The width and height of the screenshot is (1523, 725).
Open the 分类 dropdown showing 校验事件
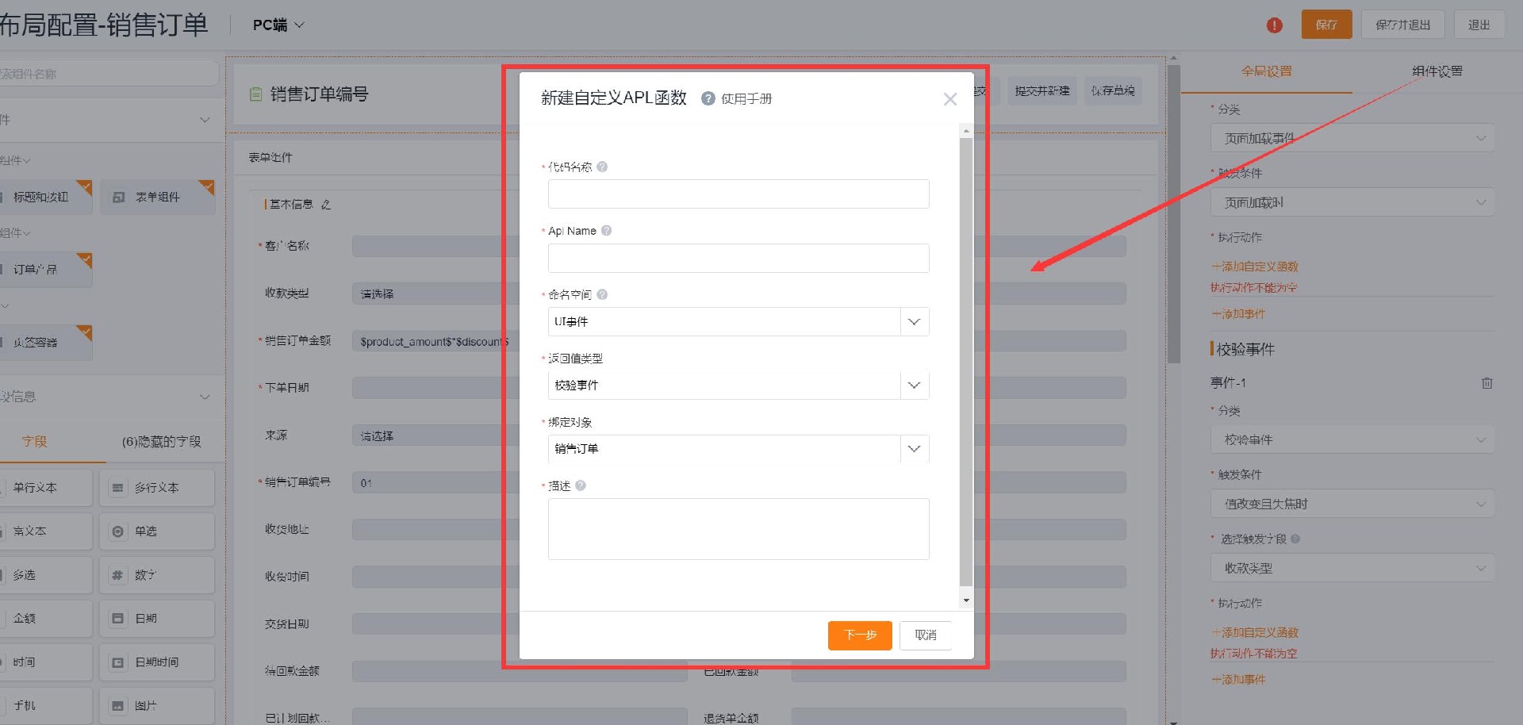(x=1353, y=439)
